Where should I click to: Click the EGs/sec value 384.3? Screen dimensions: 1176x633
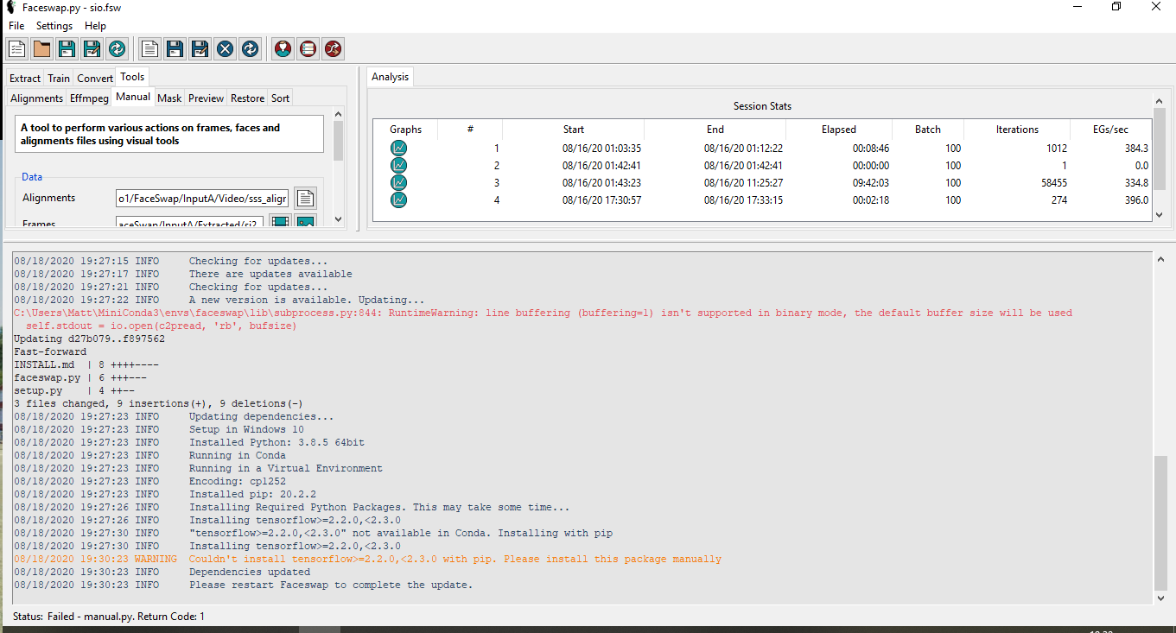(x=1135, y=149)
